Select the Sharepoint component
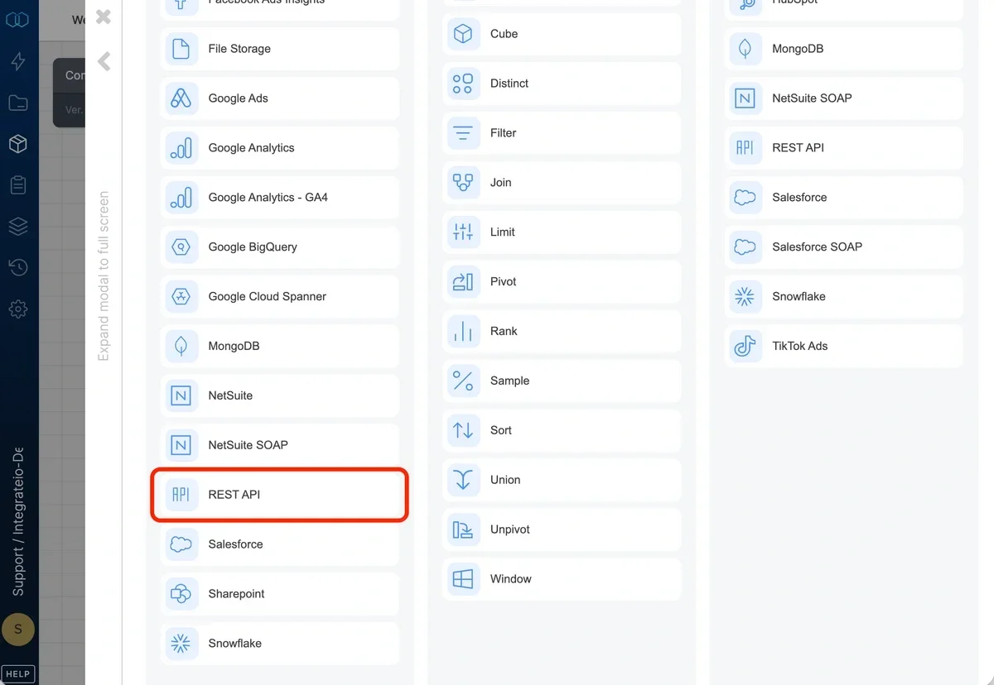Viewport: 994px width, 685px height. coord(280,594)
